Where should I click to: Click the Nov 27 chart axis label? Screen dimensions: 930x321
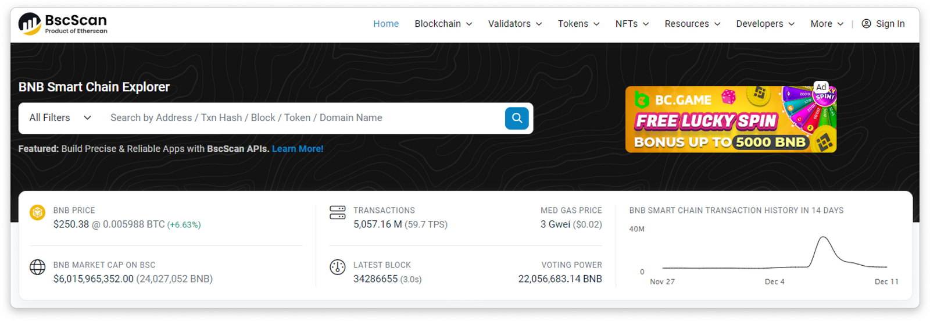662,281
